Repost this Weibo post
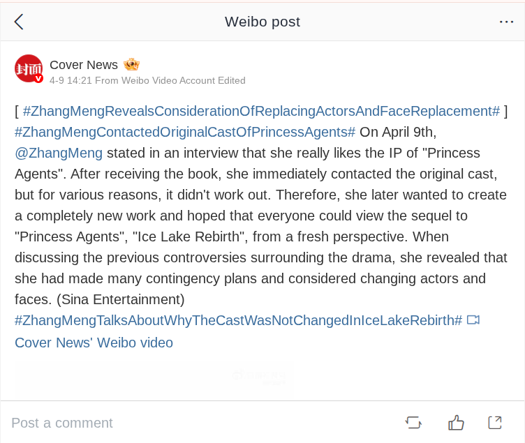The image size is (525, 443). (x=413, y=422)
